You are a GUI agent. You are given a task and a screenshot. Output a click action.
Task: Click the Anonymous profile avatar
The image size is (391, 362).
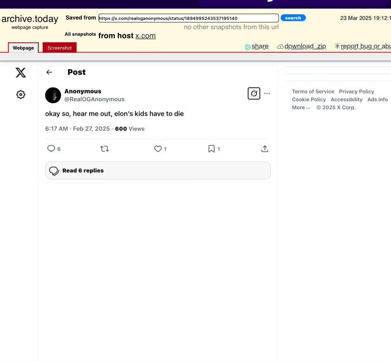(x=53, y=95)
